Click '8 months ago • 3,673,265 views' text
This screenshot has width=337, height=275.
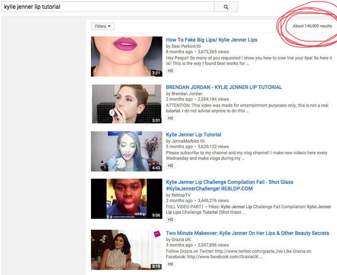[x=197, y=52]
